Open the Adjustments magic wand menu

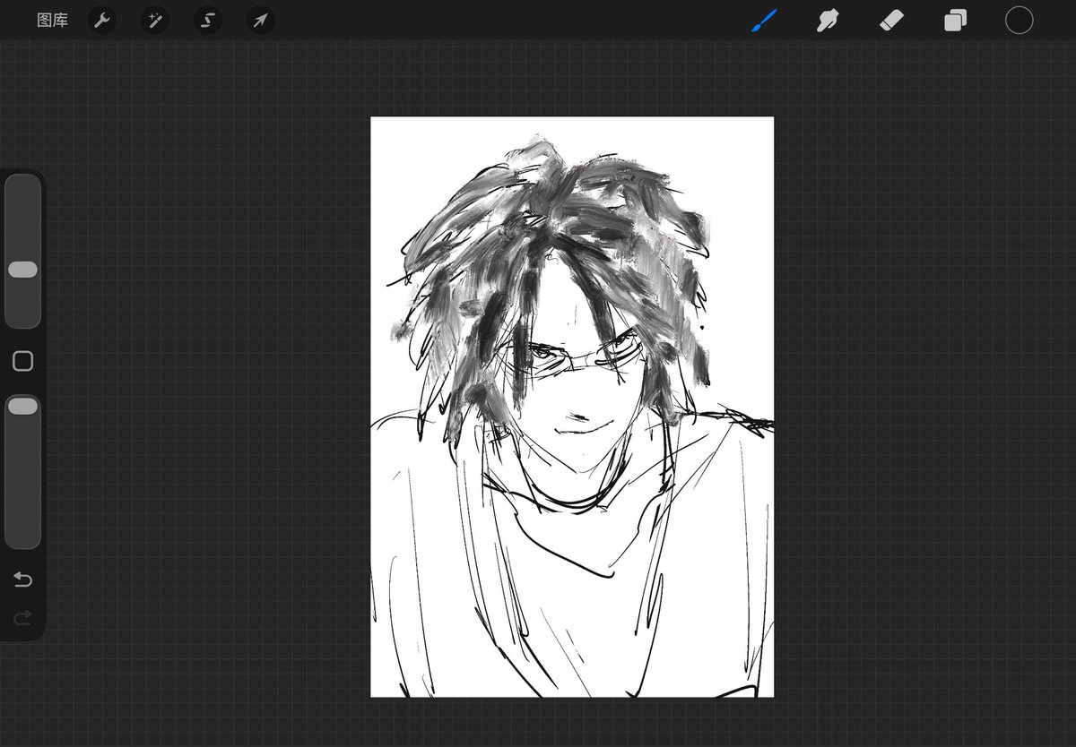(x=155, y=21)
